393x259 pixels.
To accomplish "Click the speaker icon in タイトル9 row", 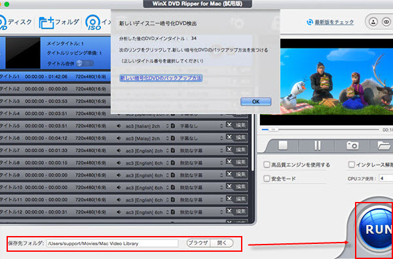I will (x=119, y=175).
